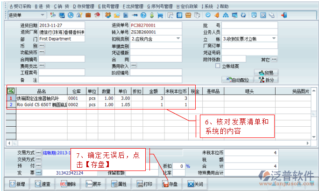Screen dimensions: 319x191
Task: Click the 备注 remarks field
Action: [x=110, y=80]
